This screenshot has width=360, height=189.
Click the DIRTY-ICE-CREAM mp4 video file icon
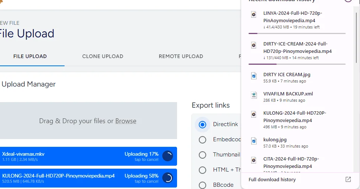coord(254,45)
